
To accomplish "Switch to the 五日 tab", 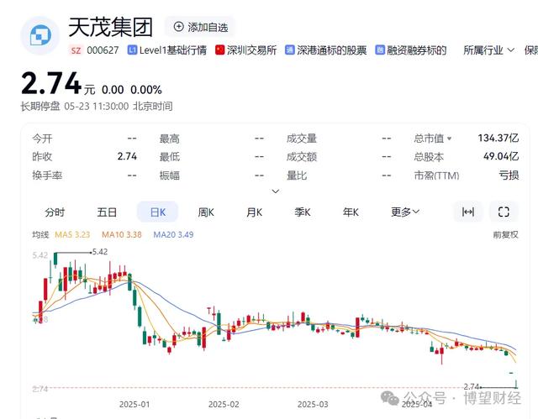I will (107, 212).
